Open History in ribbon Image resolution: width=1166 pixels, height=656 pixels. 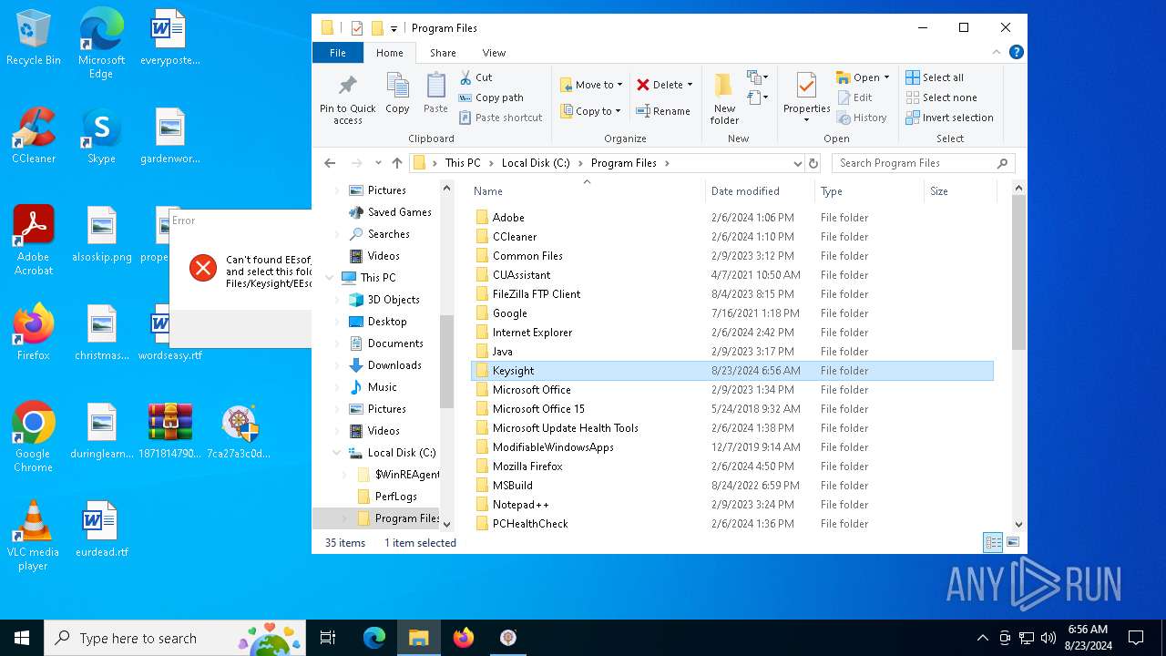tap(861, 118)
